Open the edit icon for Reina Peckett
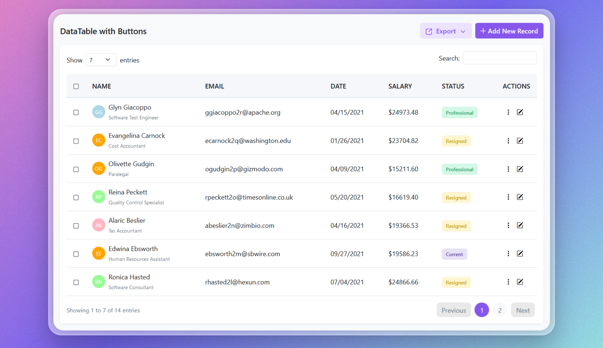This screenshot has height=348, width=603. pyautogui.click(x=520, y=197)
